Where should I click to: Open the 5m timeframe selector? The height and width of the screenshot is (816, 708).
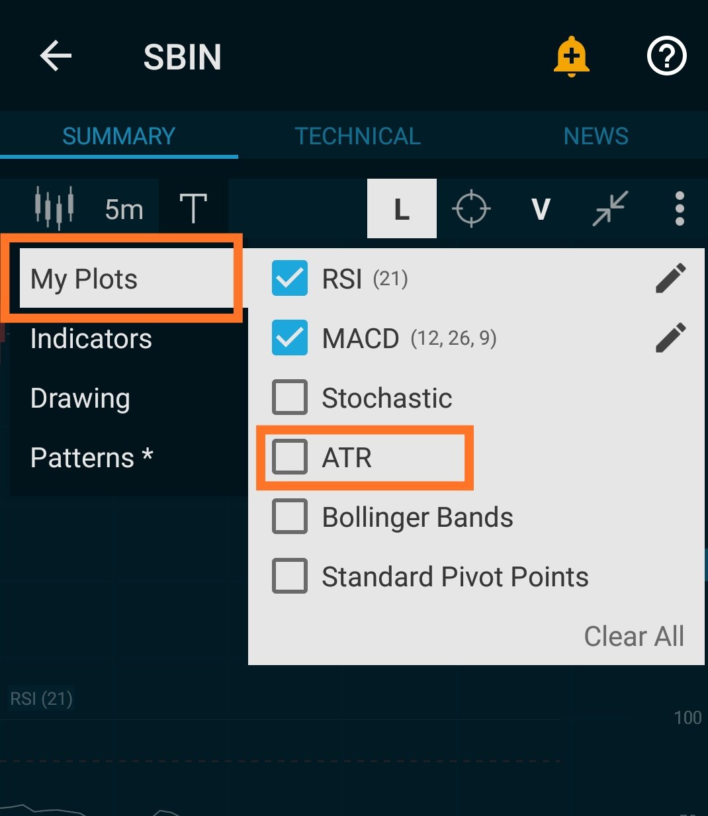(x=124, y=209)
